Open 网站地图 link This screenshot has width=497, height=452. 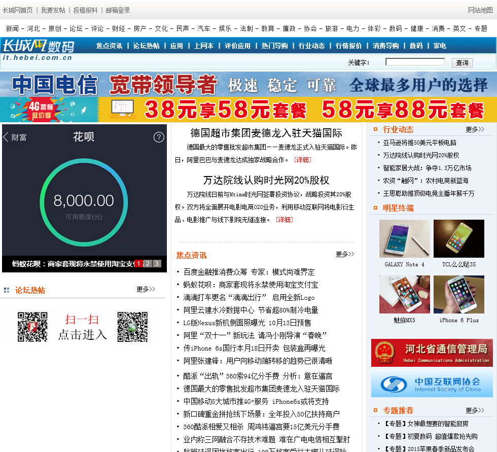(481, 10)
